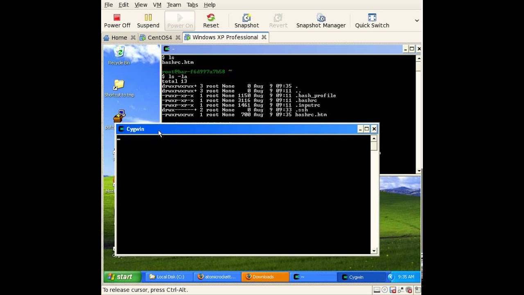This screenshot has height=295, width=524.
Task: Expand the toolbar overflow chevron
Action: click(417, 20)
